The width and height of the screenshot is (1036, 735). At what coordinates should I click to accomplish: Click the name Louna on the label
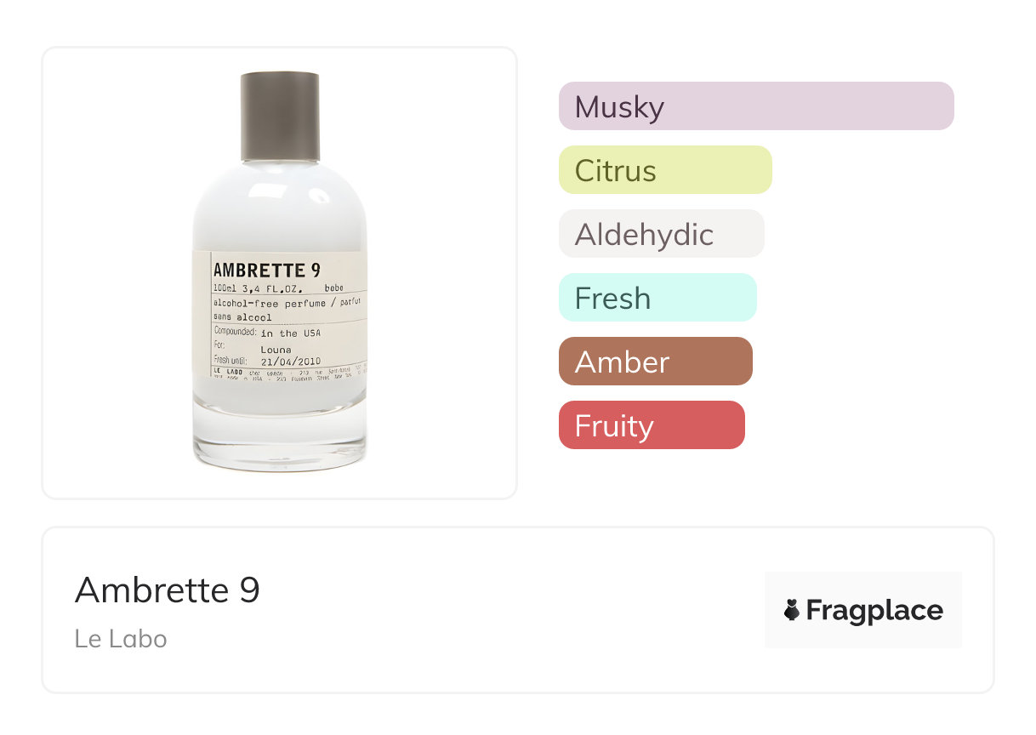[x=276, y=349]
